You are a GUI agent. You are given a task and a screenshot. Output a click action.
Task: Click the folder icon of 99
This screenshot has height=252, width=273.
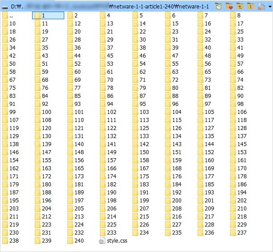[x=5, y=112]
